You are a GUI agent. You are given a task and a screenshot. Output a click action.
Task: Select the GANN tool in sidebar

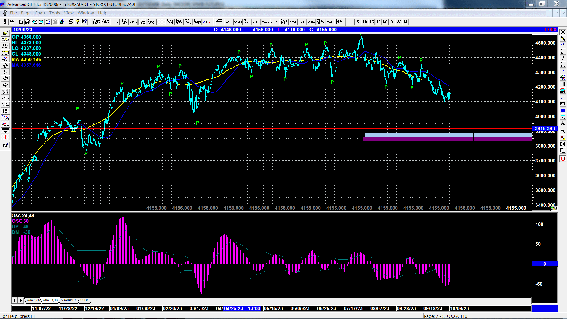(x=5, y=124)
